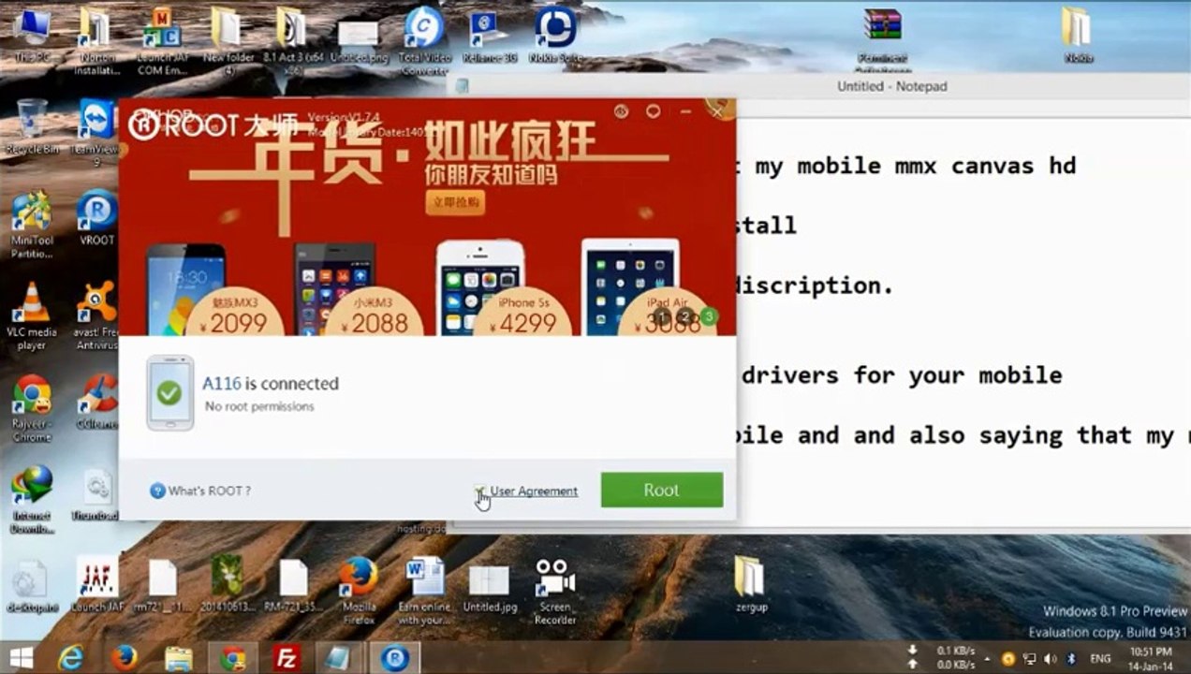
Task: Select the VROOT desktop shortcut
Action: click(x=96, y=217)
